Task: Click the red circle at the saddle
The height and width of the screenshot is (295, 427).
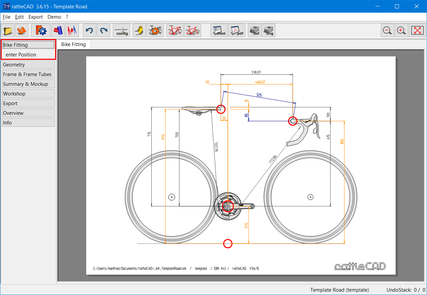Action: pyautogui.click(x=221, y=109)
